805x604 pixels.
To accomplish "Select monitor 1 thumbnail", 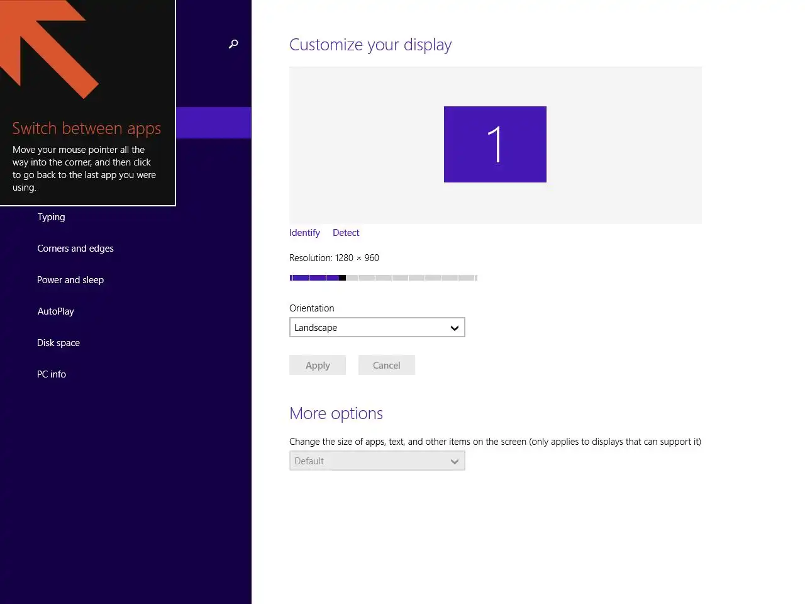I will [x=495, y=144].
